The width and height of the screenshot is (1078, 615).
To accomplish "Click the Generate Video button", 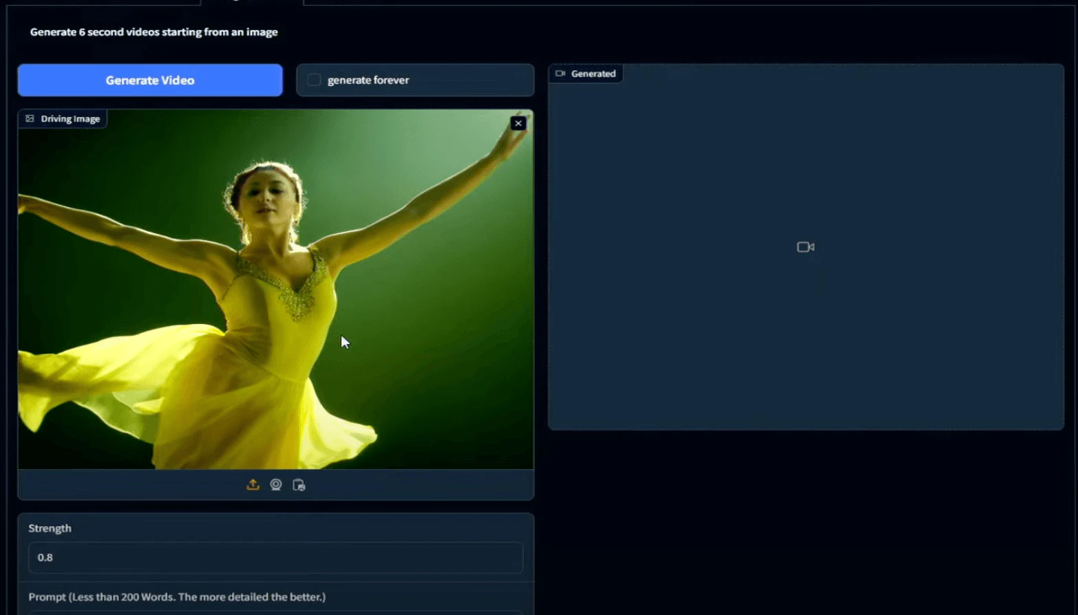I will point(149,80).
